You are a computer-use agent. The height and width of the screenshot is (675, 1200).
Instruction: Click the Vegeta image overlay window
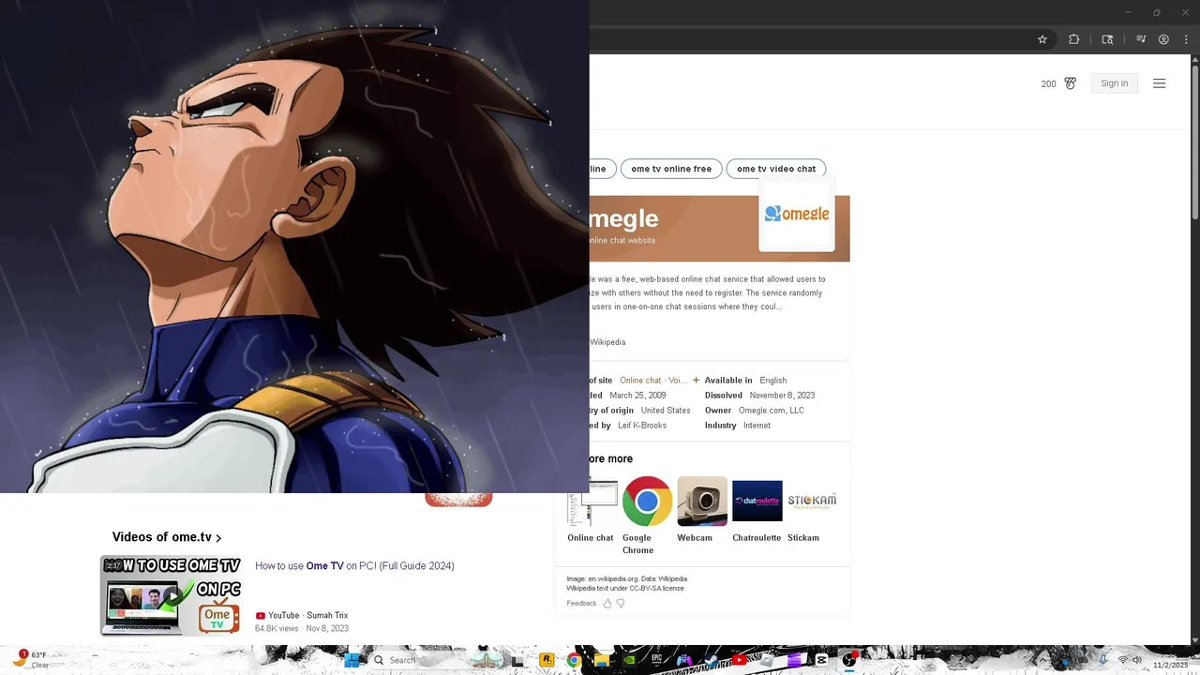(x=294, y=246)
